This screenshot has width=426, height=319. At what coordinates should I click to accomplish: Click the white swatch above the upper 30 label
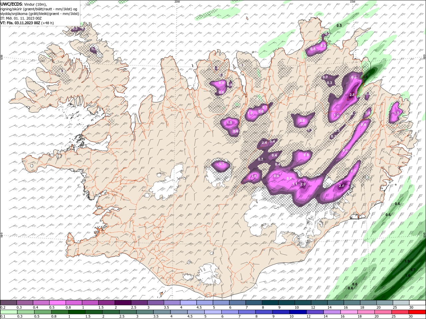point(417,303)
